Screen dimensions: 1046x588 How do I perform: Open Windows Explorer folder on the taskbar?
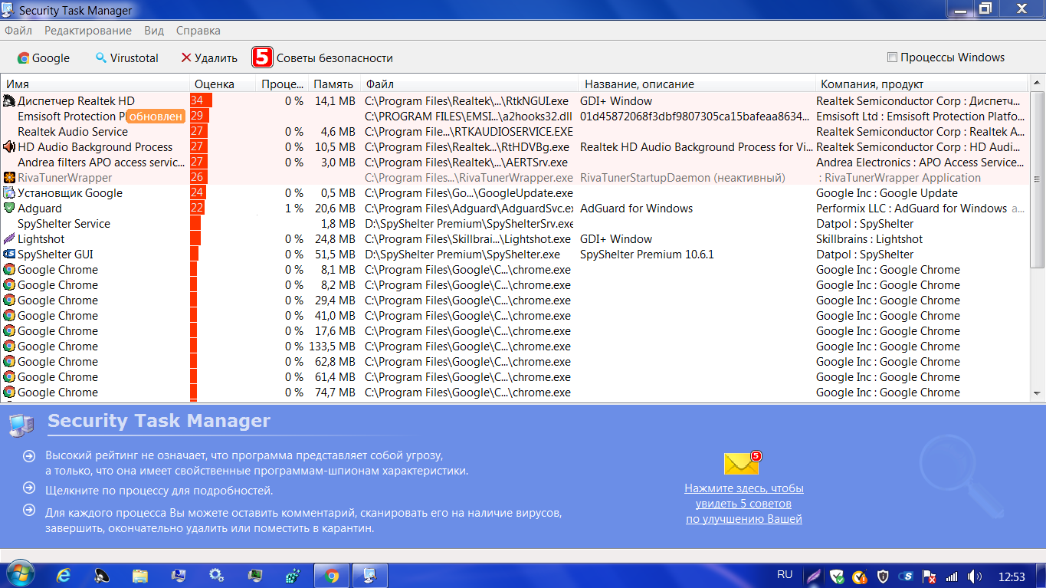[140, 576]
